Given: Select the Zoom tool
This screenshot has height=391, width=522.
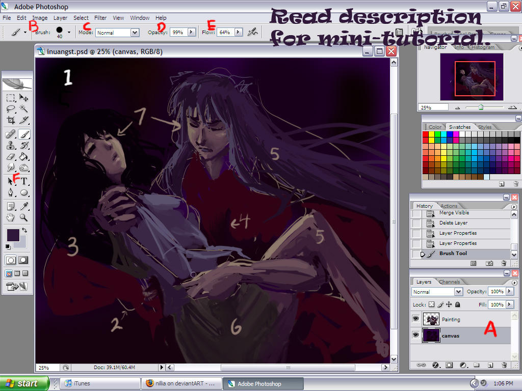Looking at the screenshot, I should click(x=23, y=217).
